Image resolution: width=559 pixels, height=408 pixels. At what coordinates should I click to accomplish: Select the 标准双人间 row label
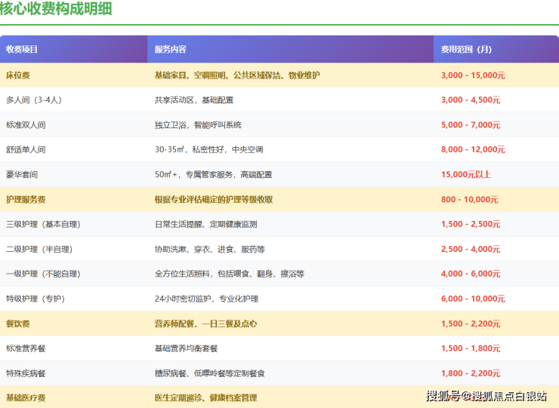tap(26, 125)
